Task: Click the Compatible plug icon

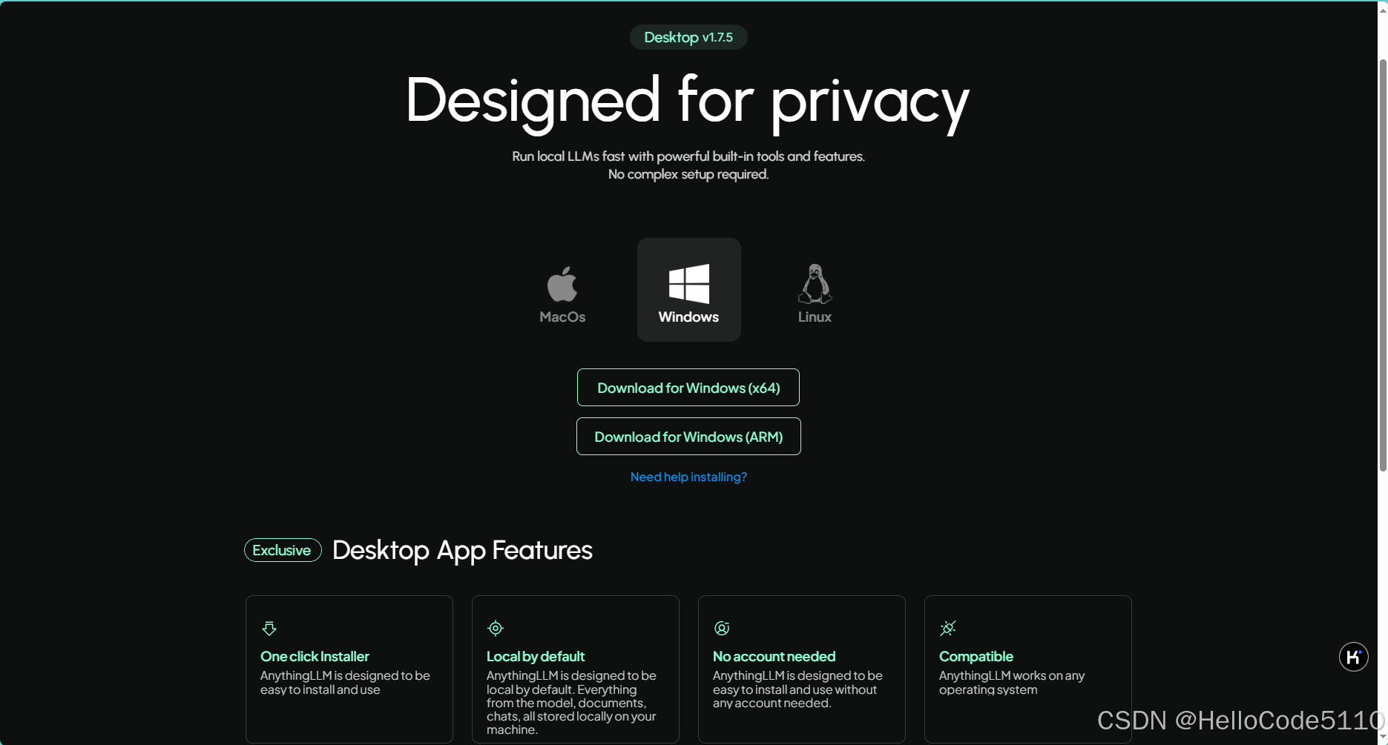Action: [x=948, y=629]
